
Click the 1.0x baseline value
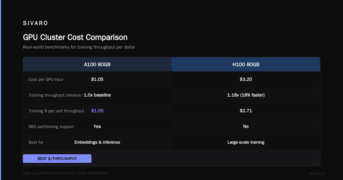click(97, 95)
